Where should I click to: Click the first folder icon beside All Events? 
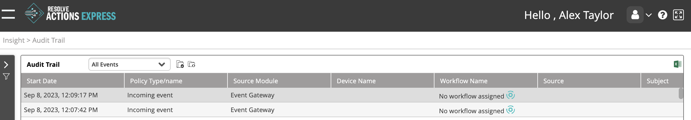tap(180, 64)
